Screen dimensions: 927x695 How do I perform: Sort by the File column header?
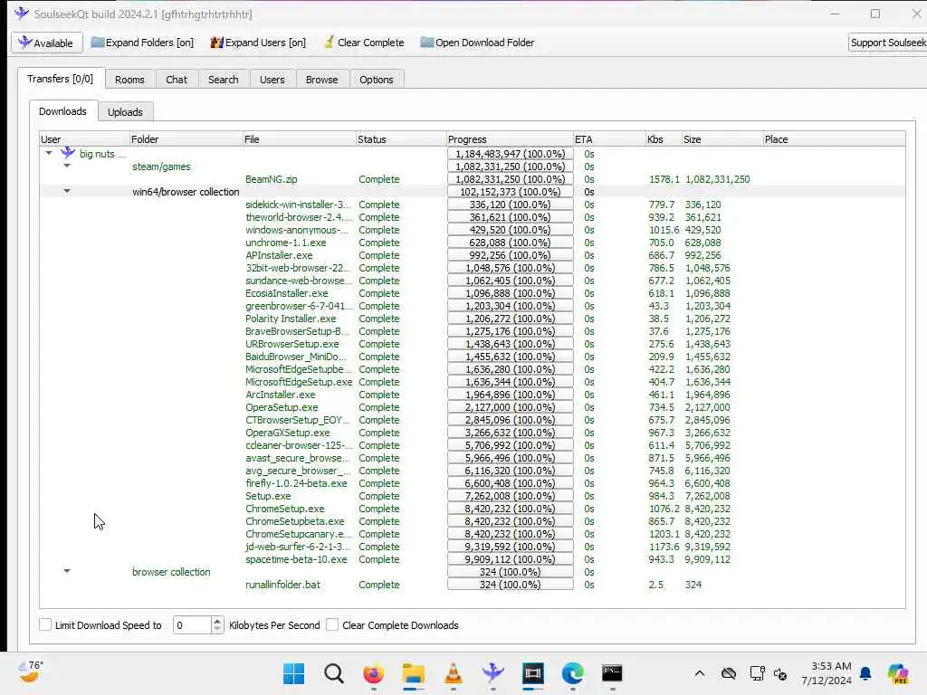[299, 139]
